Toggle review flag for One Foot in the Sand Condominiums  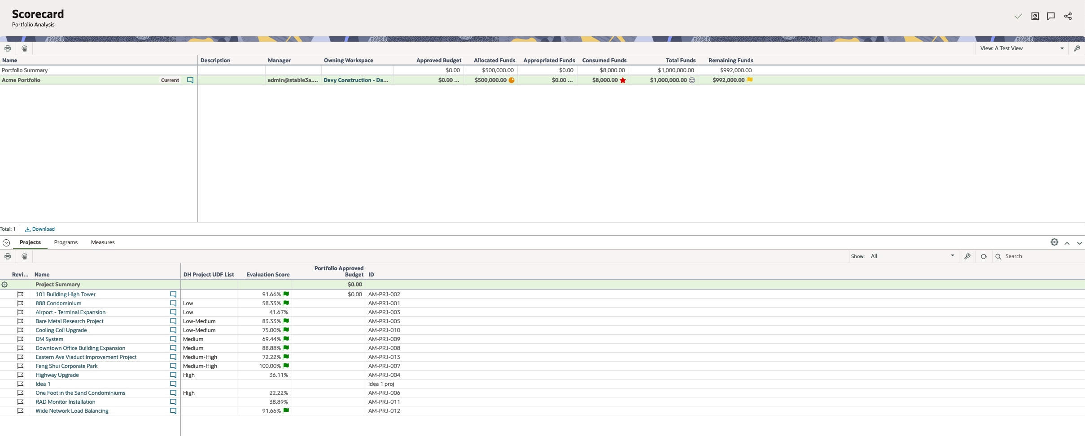click(x=20, y=393)
